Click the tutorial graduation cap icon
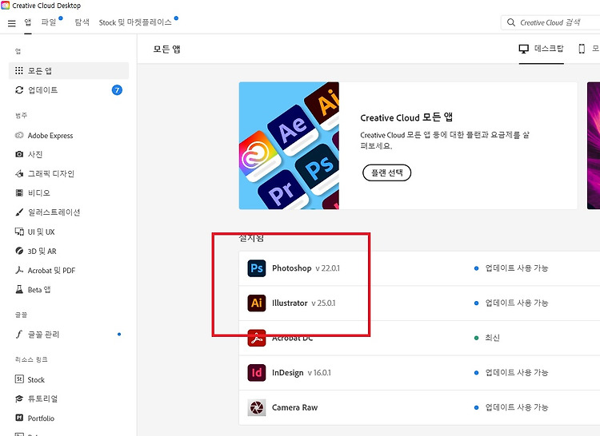The image size is (600, 436). pos(19,398)
